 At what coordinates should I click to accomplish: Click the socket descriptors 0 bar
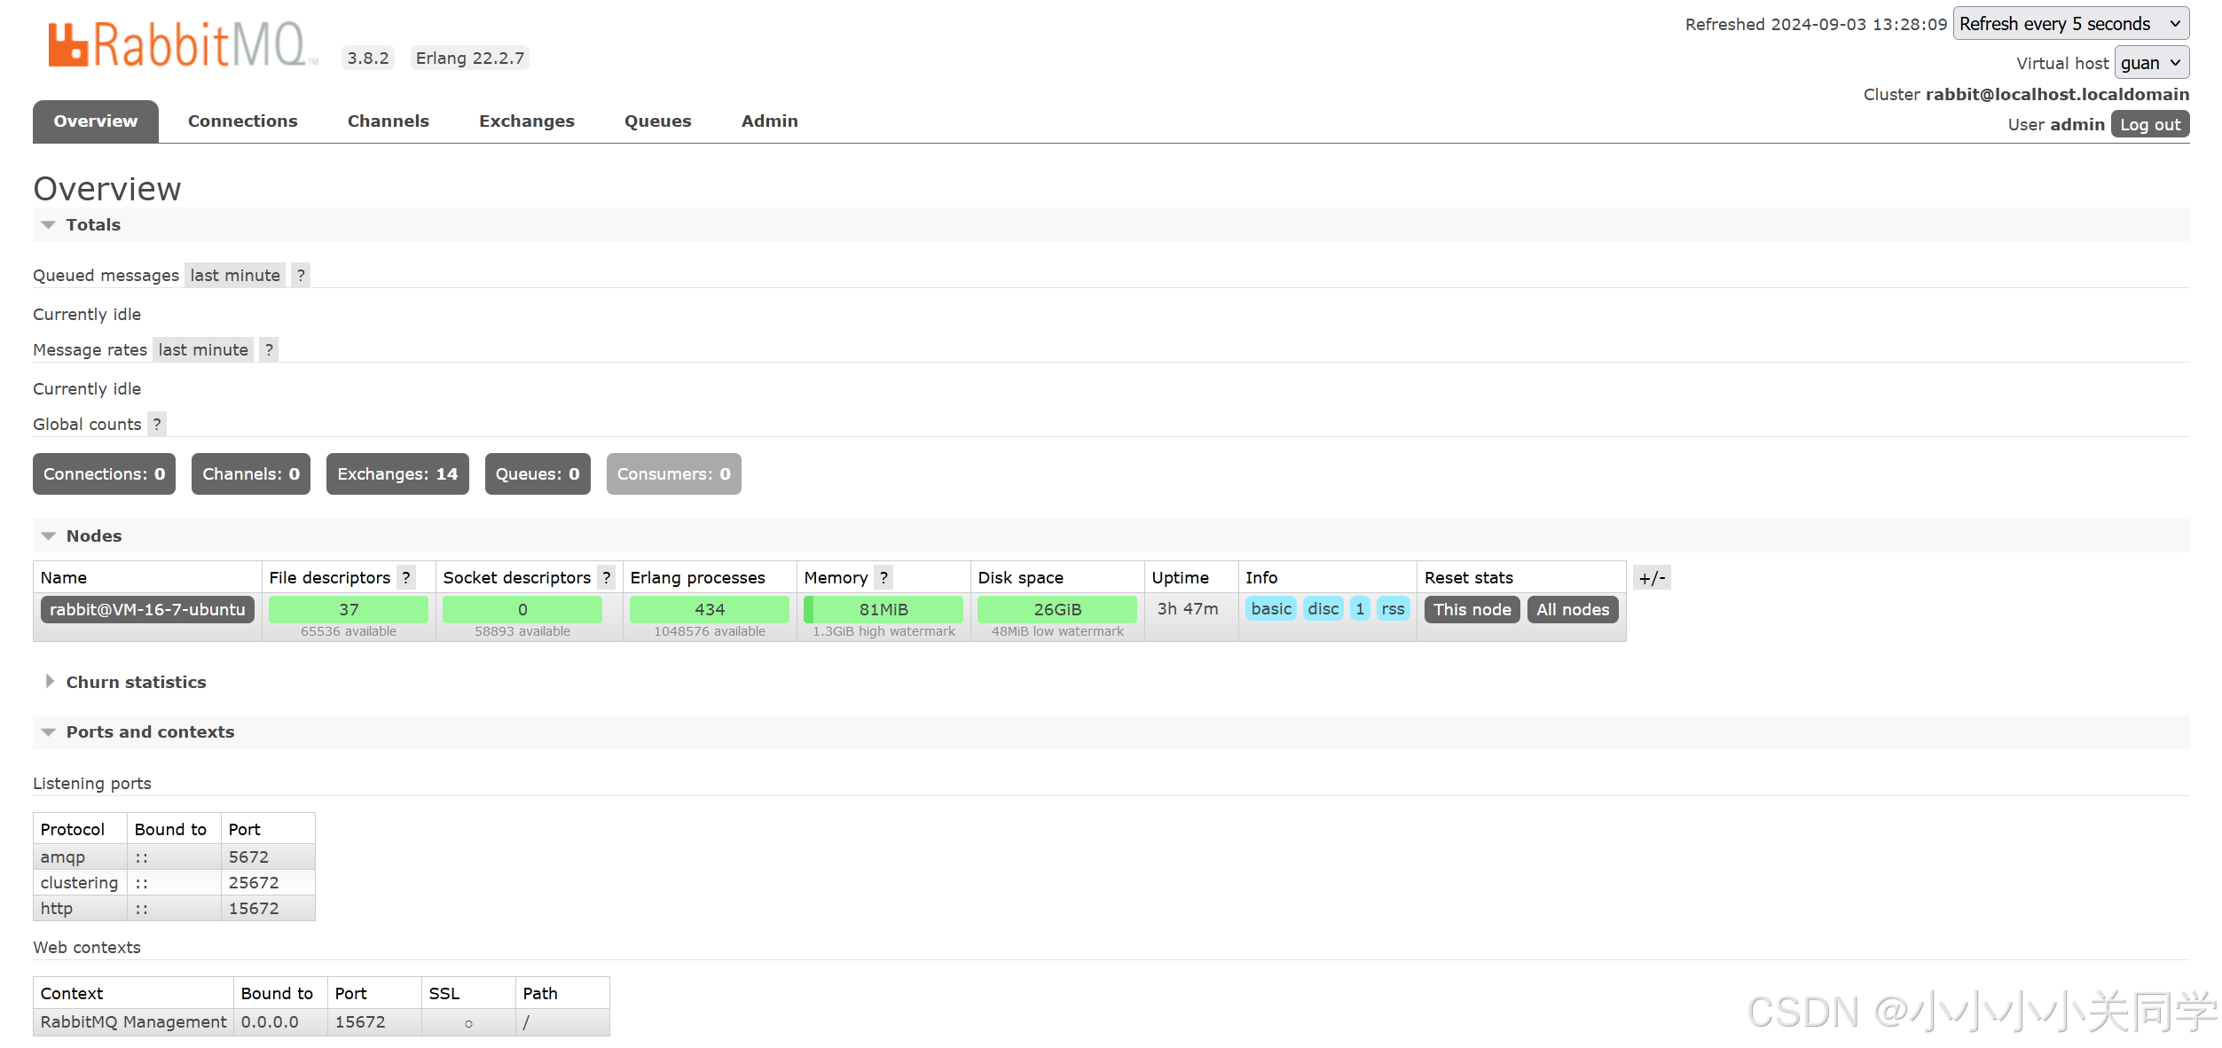point(522,610)
